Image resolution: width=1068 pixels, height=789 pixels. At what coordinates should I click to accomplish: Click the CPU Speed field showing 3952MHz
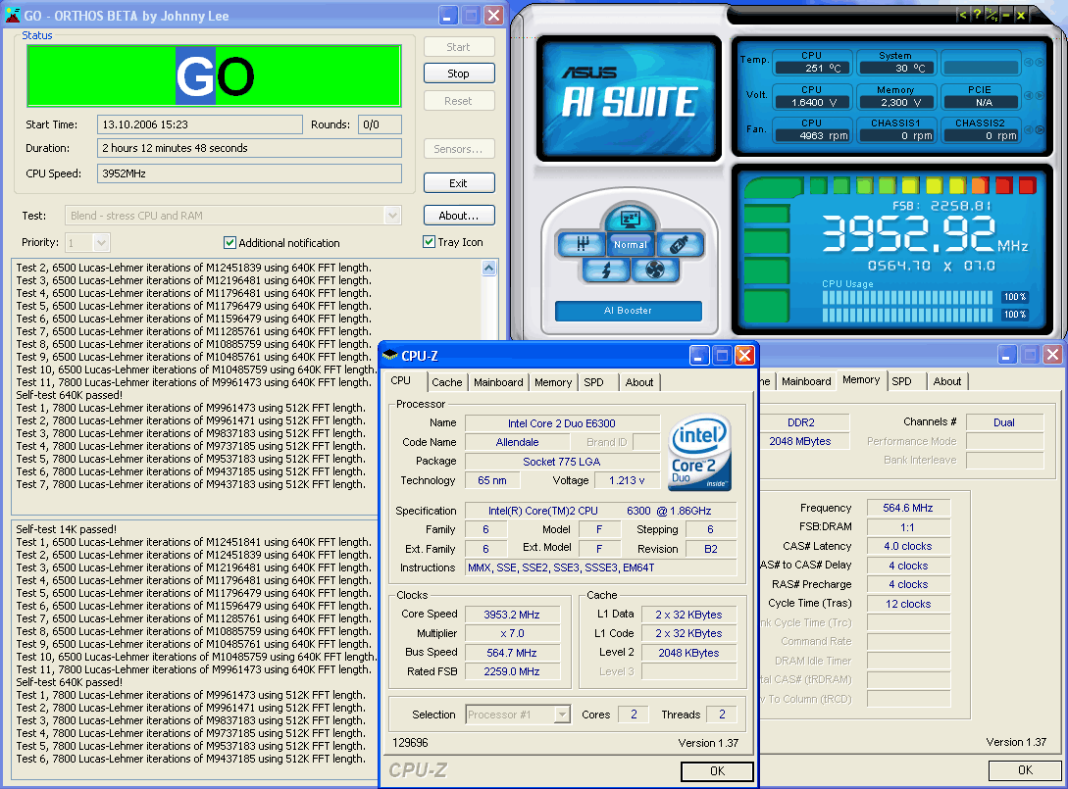coord(249,173)
